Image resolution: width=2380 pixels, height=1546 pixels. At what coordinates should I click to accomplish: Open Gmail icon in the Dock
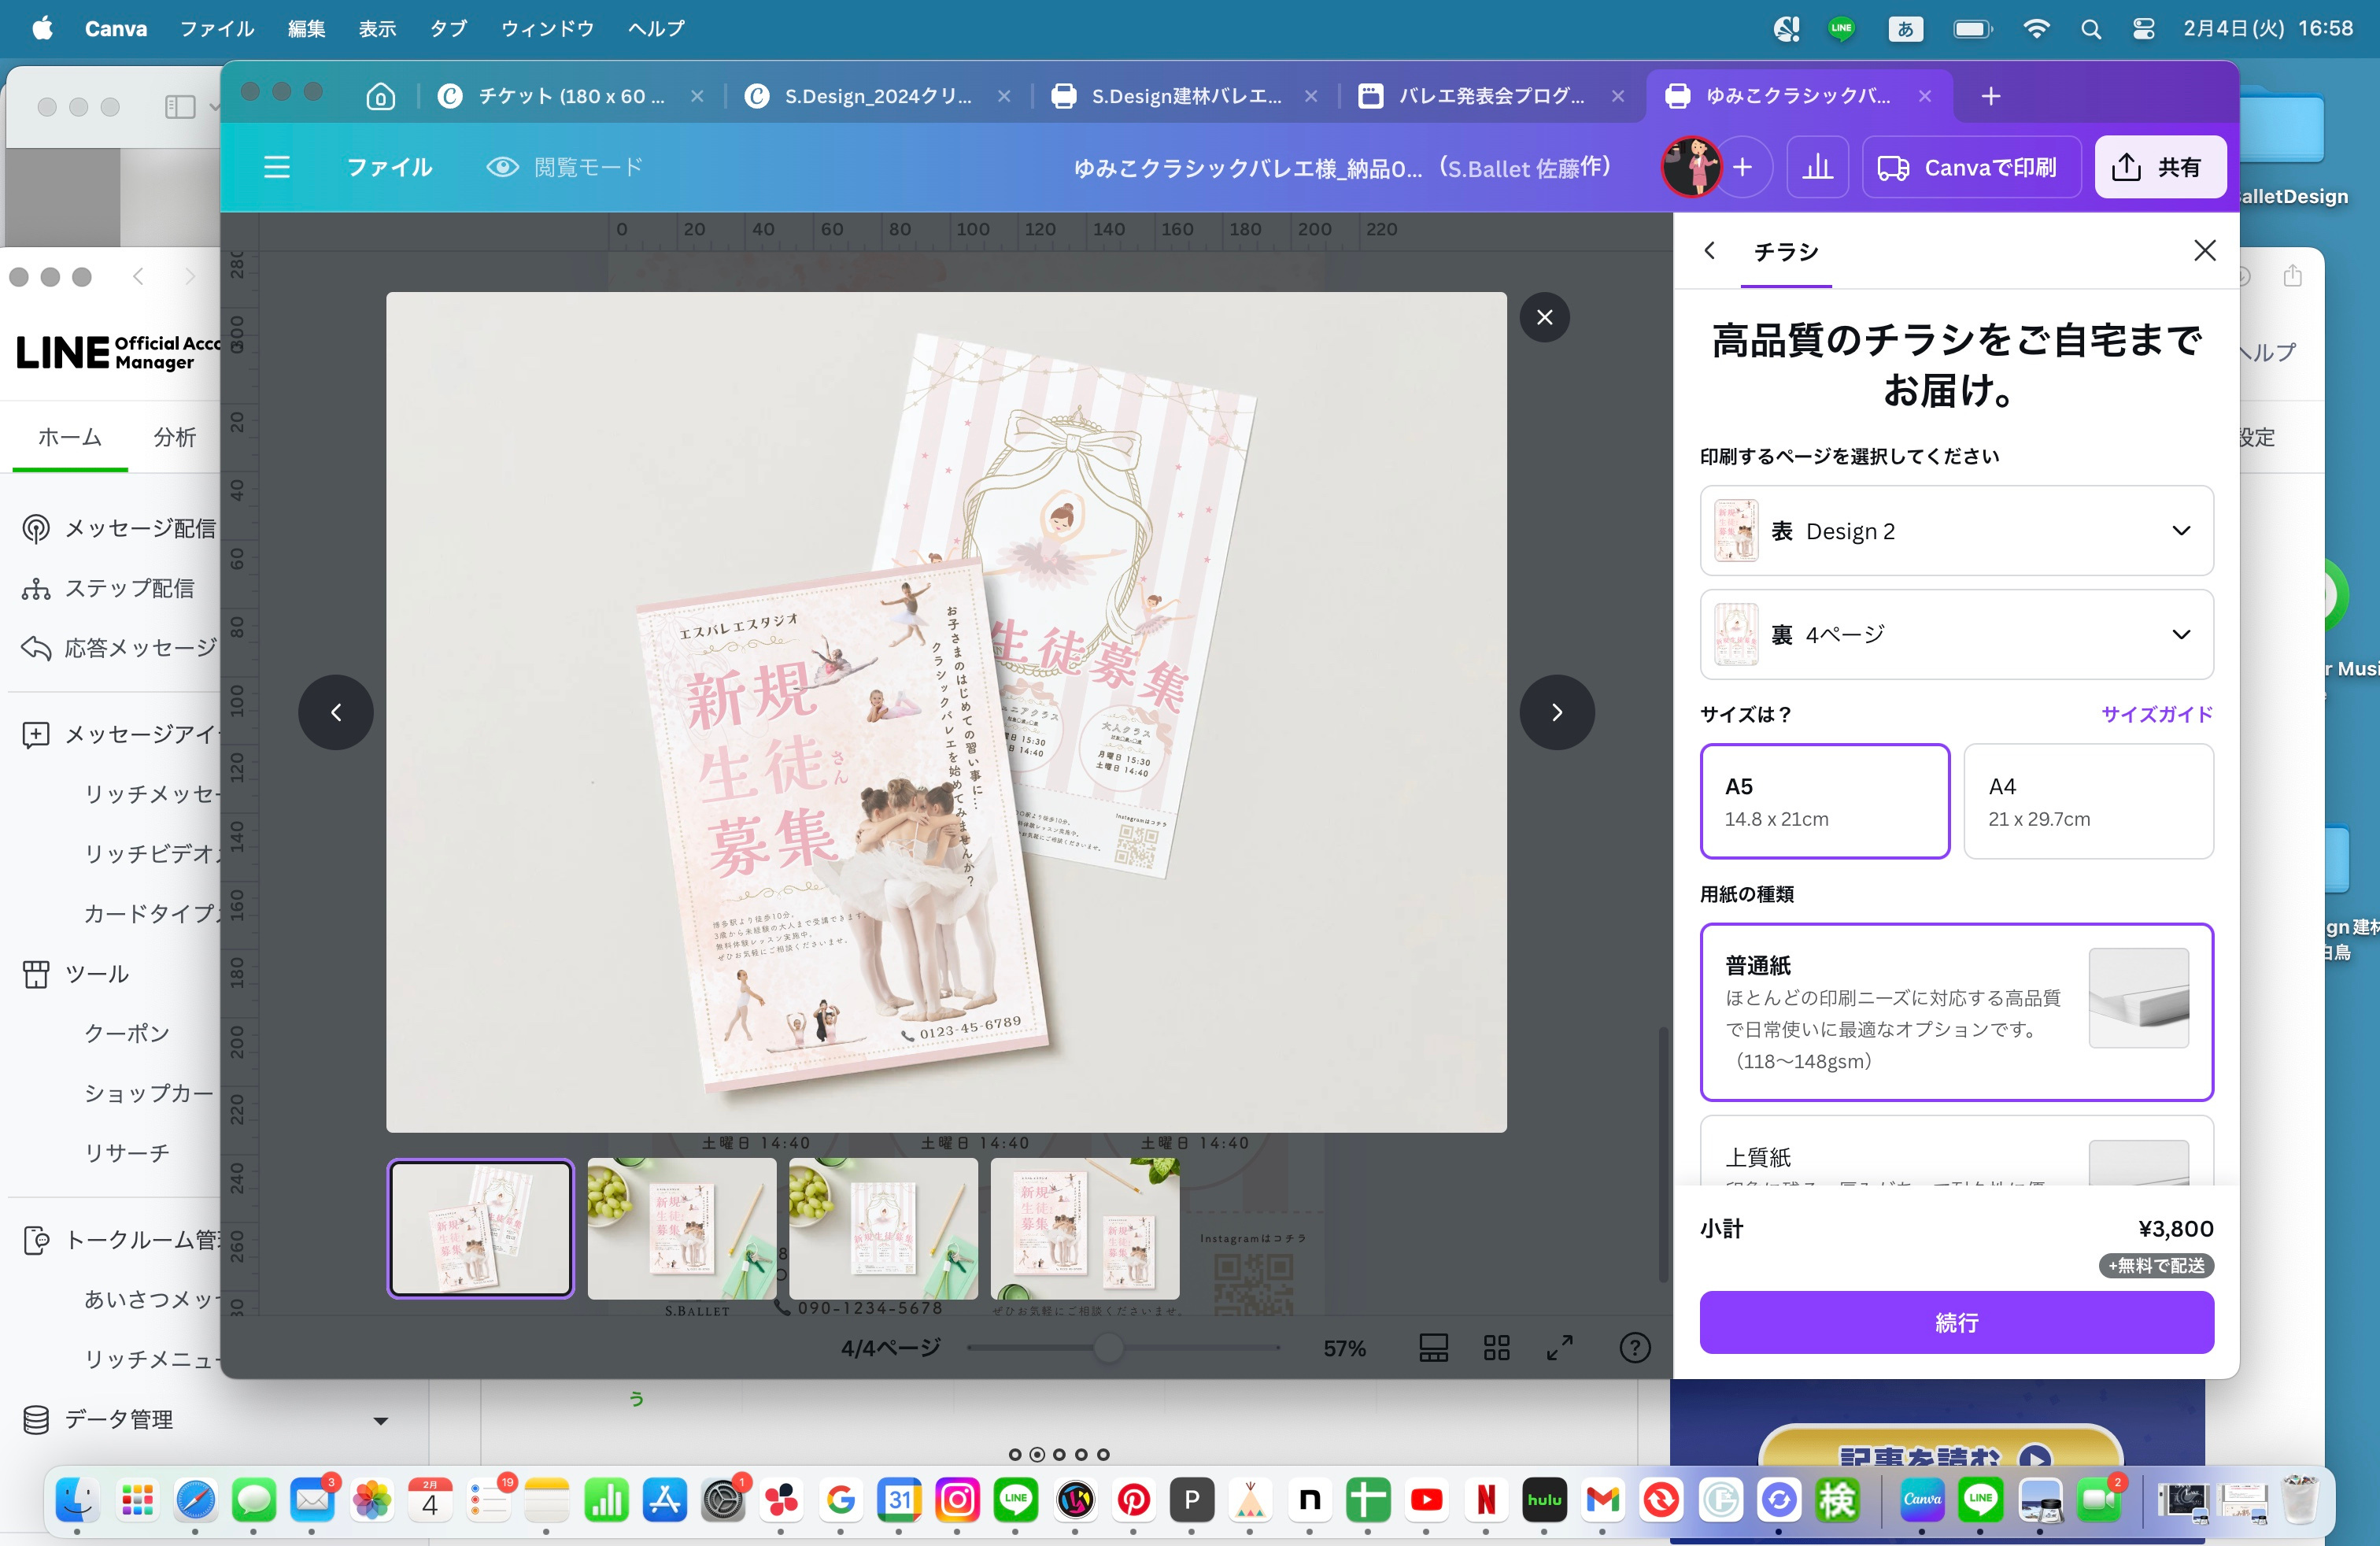pyautogui.click(x=1603, y=1500)
